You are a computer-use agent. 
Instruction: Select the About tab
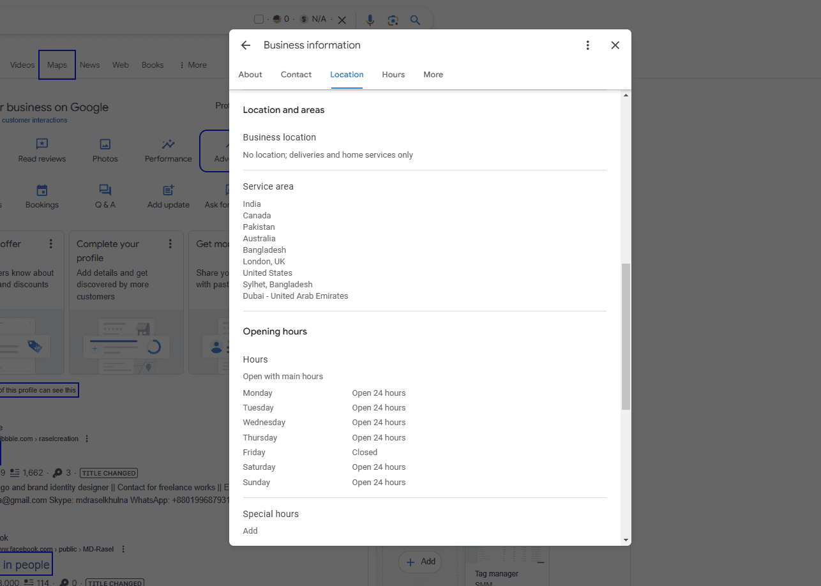point(250,75)
